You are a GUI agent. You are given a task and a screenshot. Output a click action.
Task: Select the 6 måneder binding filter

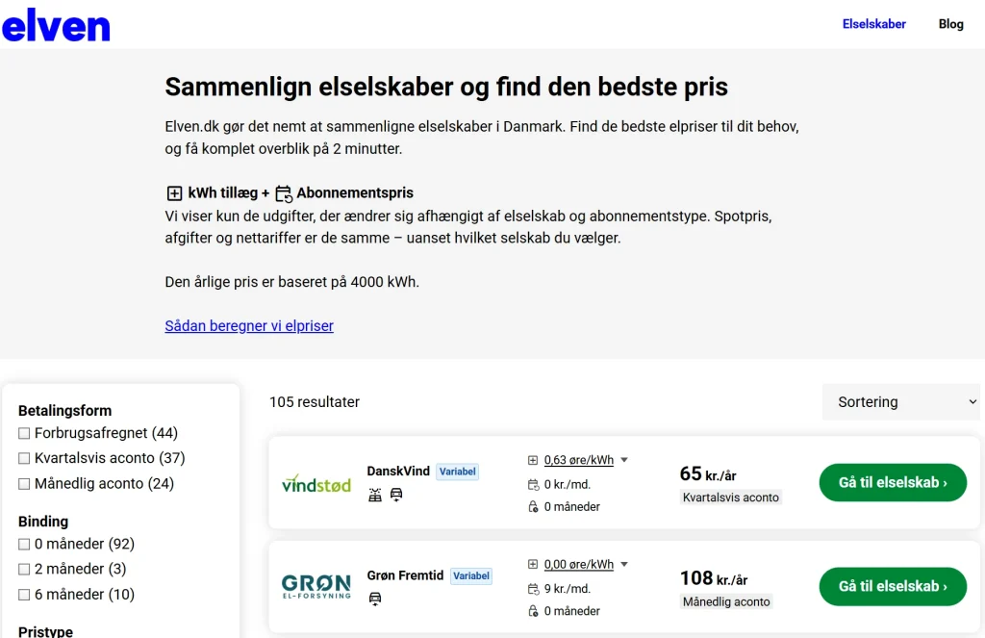pos(25,595)
